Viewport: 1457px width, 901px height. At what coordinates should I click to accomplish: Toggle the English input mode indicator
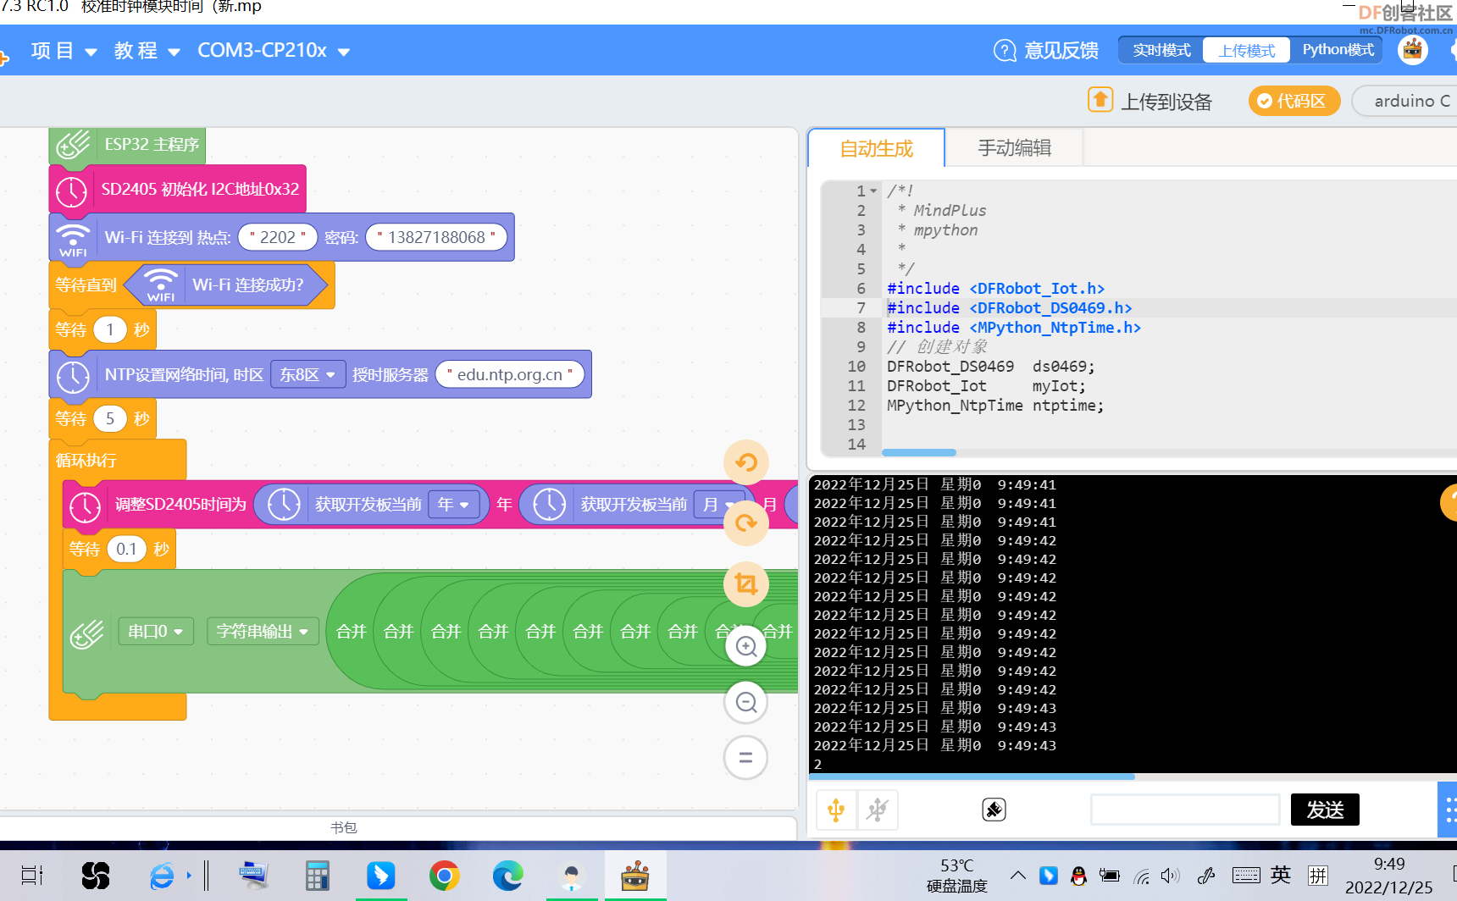[1280, 876]
